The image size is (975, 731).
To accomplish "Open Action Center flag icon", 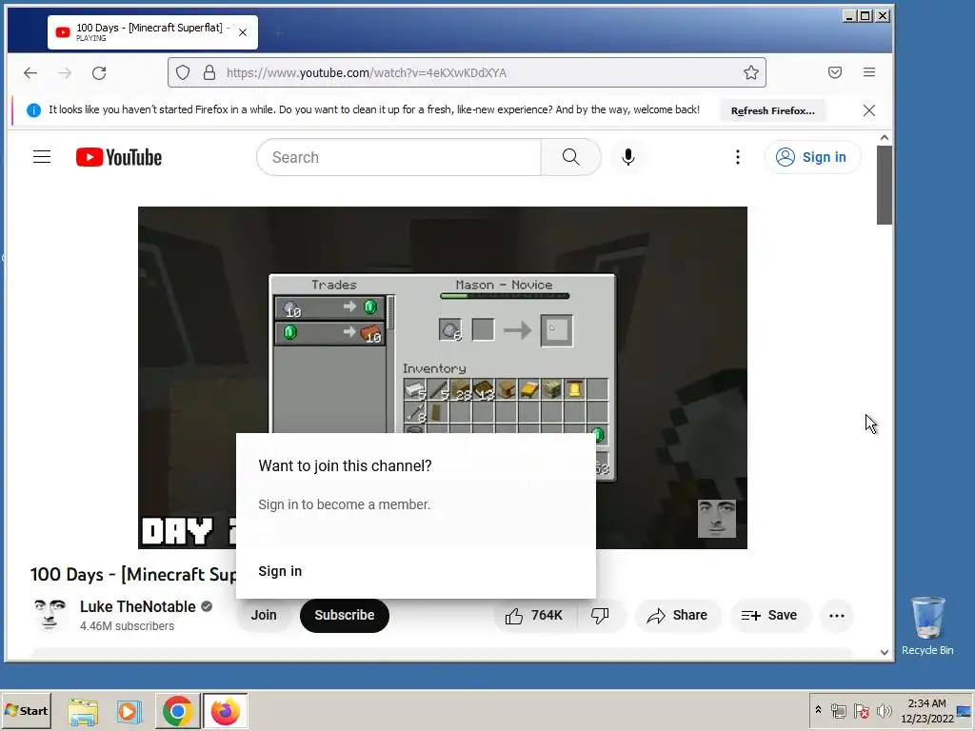I will click(861, 711).
